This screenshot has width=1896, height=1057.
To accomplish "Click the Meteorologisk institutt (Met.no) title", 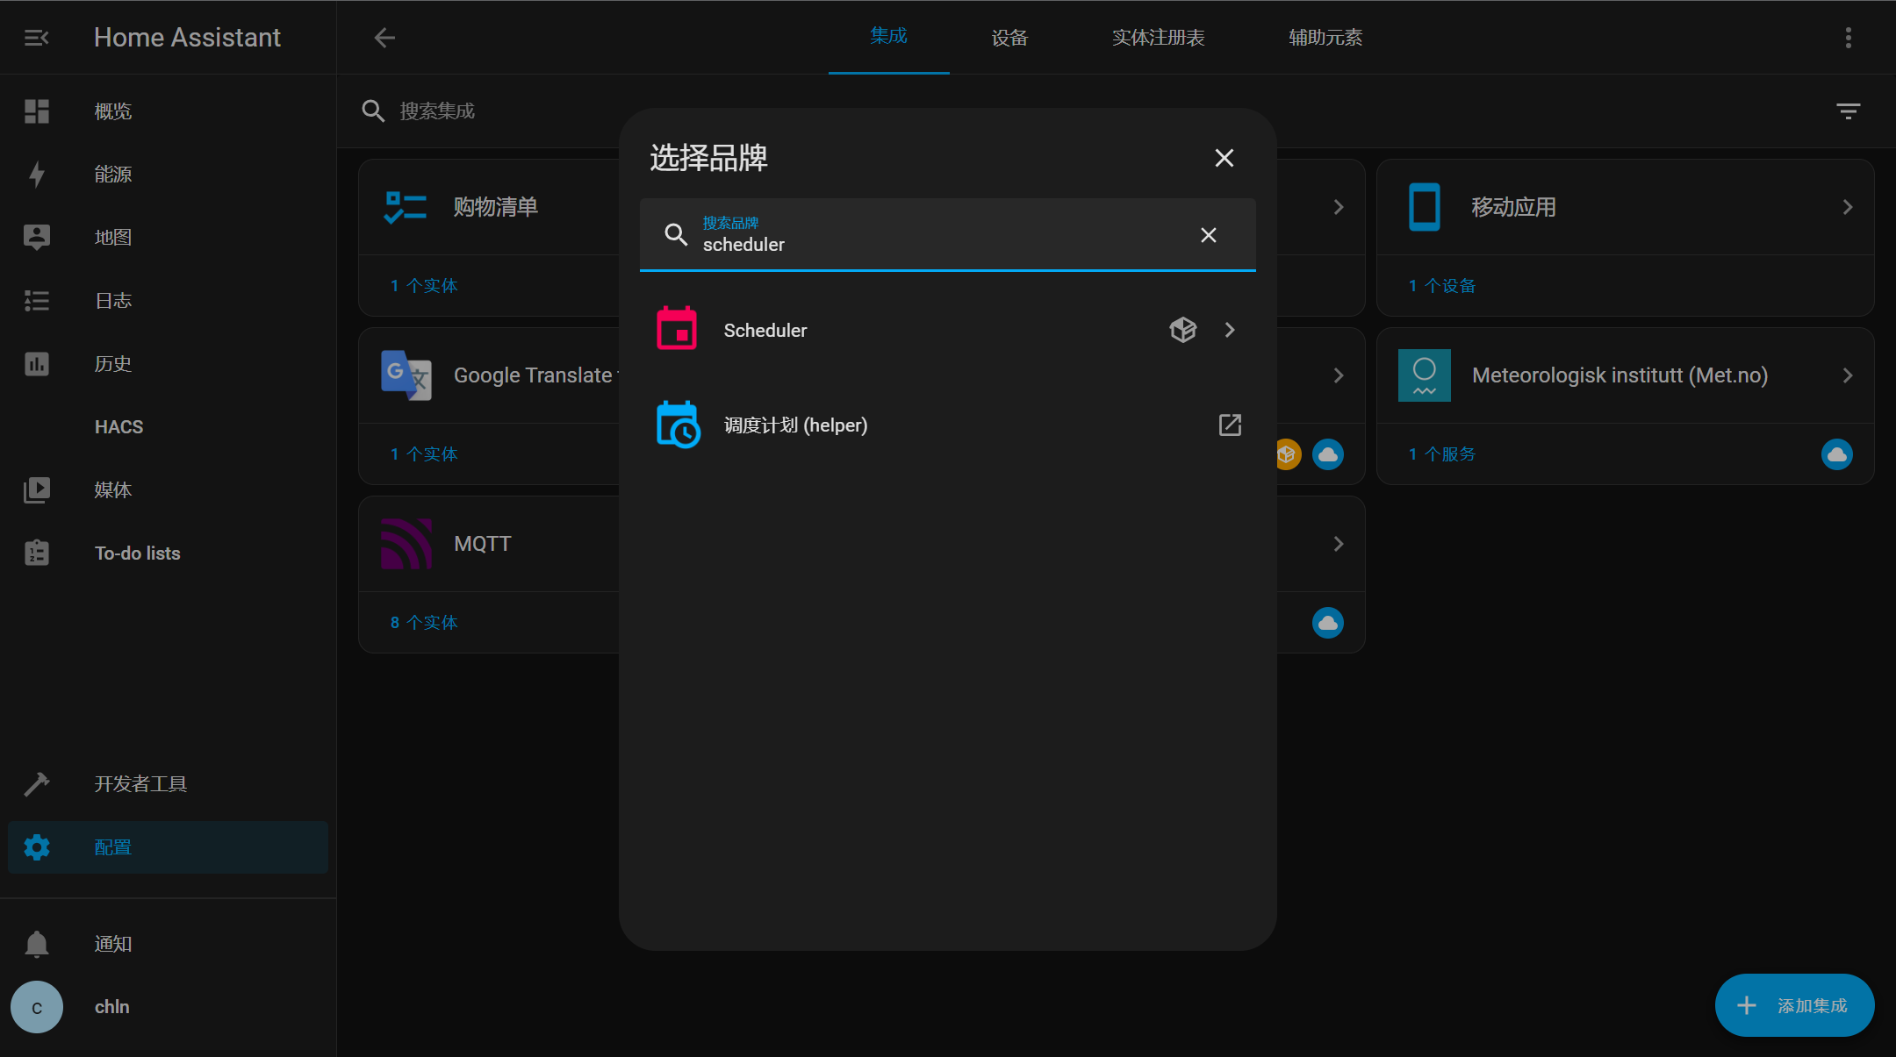I will [x=1619, y=375].
